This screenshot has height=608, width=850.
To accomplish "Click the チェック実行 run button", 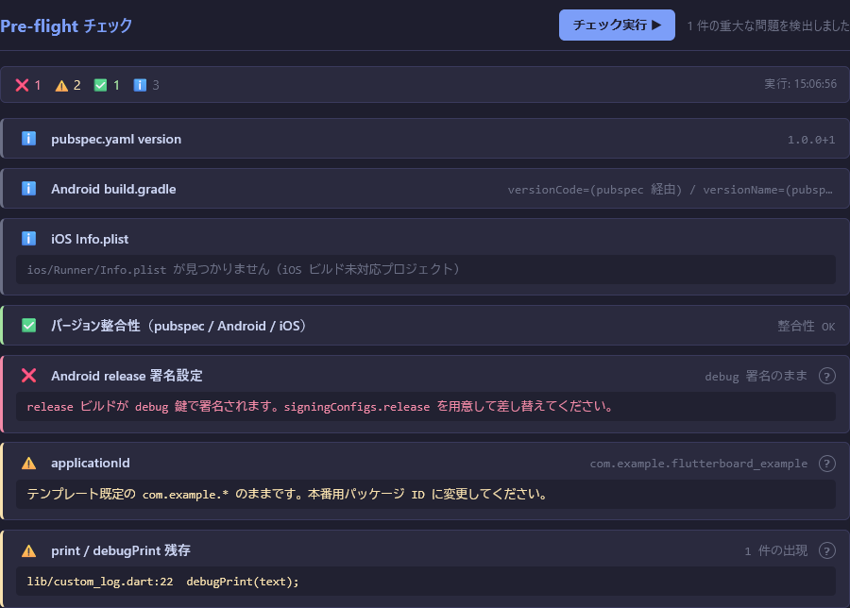I will (x=617, y=25).
